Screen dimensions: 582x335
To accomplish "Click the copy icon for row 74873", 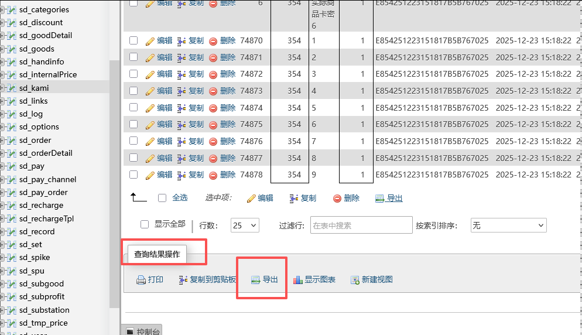I will (182, 91).
